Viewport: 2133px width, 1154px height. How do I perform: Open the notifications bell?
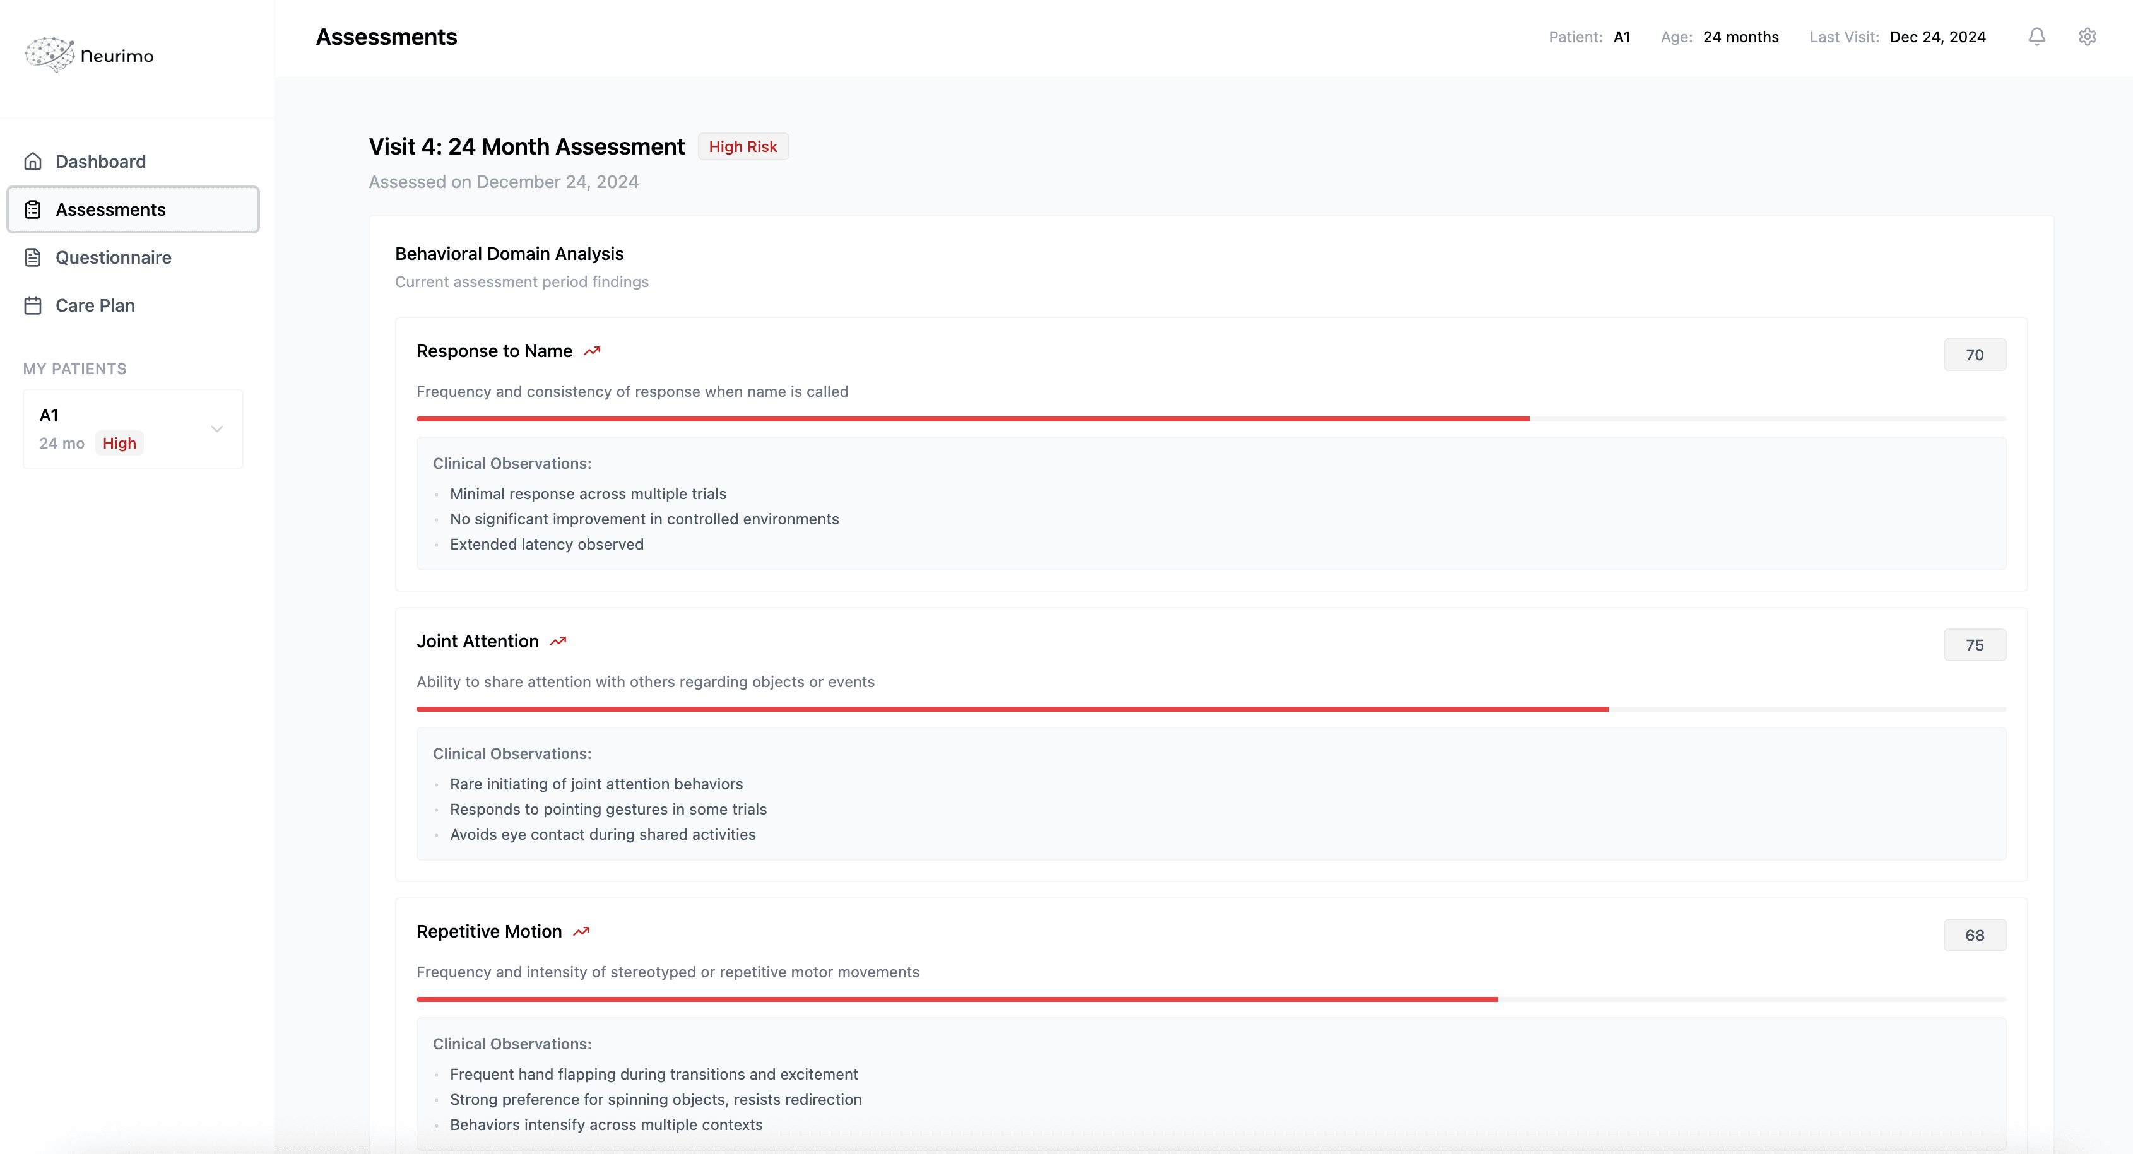[2036, 37]
